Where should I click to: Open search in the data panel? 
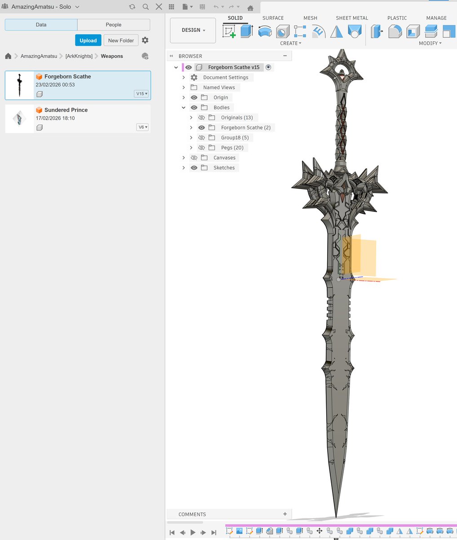pos(146,7)
